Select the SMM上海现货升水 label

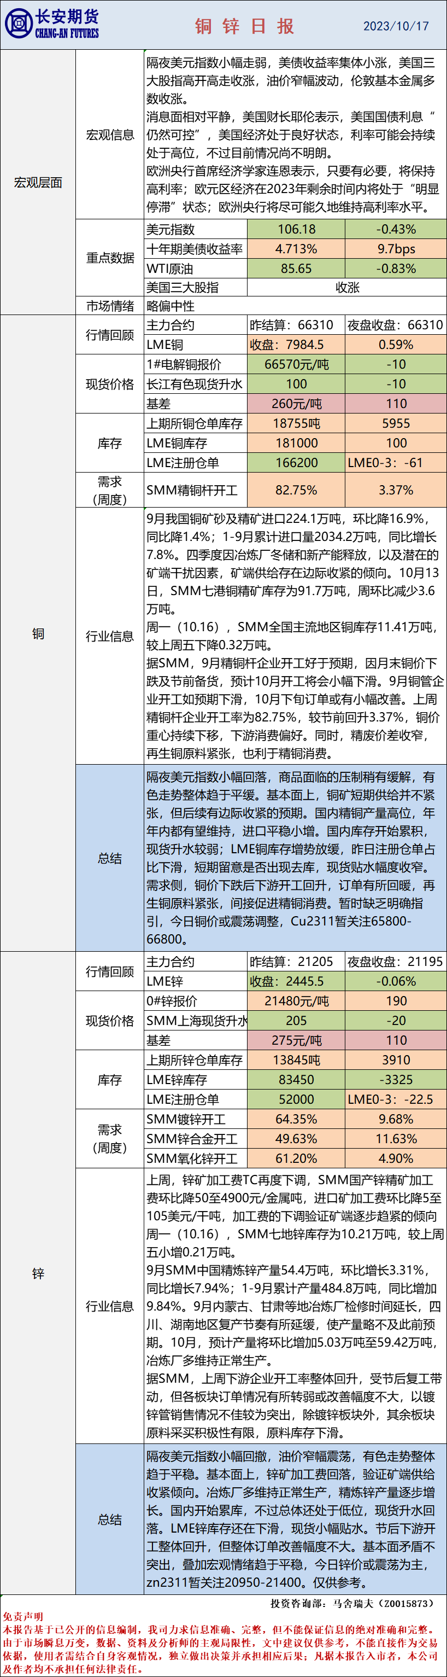(x=195, y=1020)
